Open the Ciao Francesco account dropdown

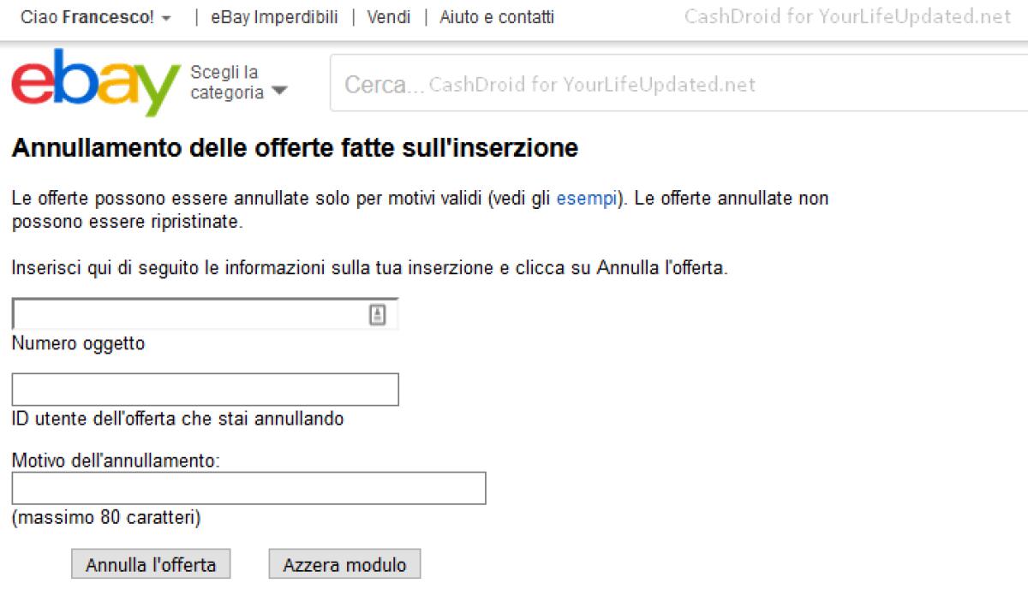[x=94, y=16]
